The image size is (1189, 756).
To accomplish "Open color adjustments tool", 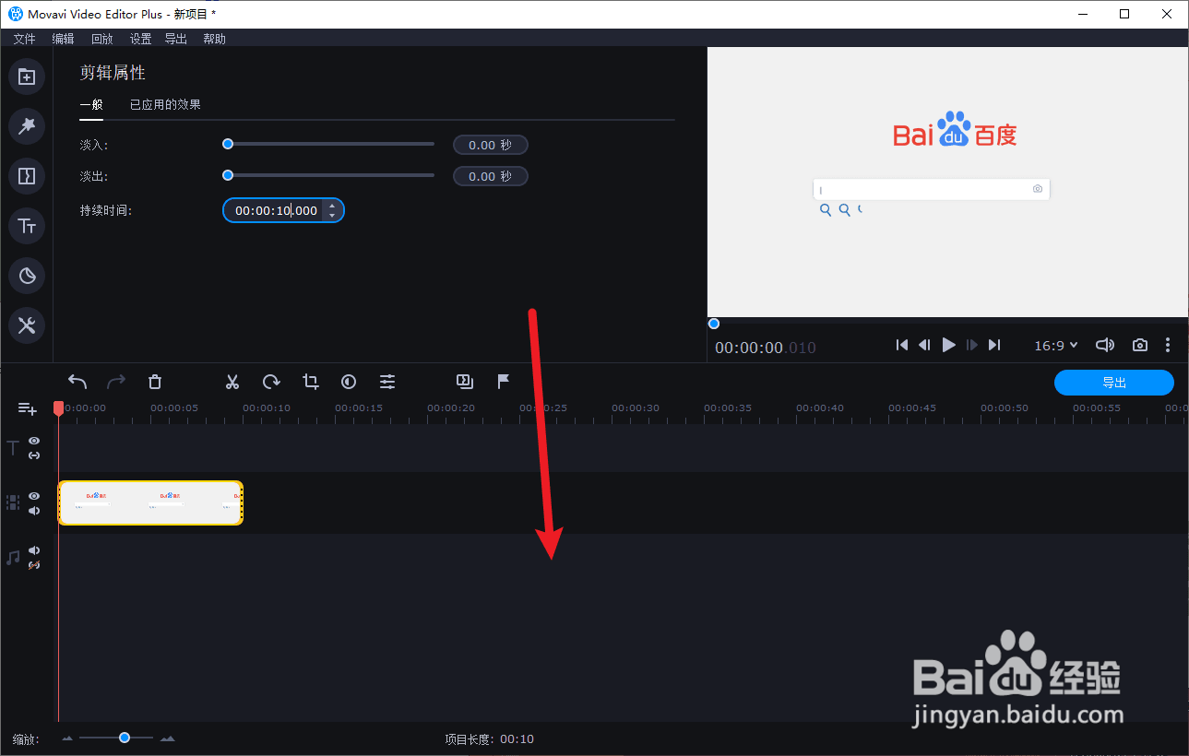I will [349, 382].
